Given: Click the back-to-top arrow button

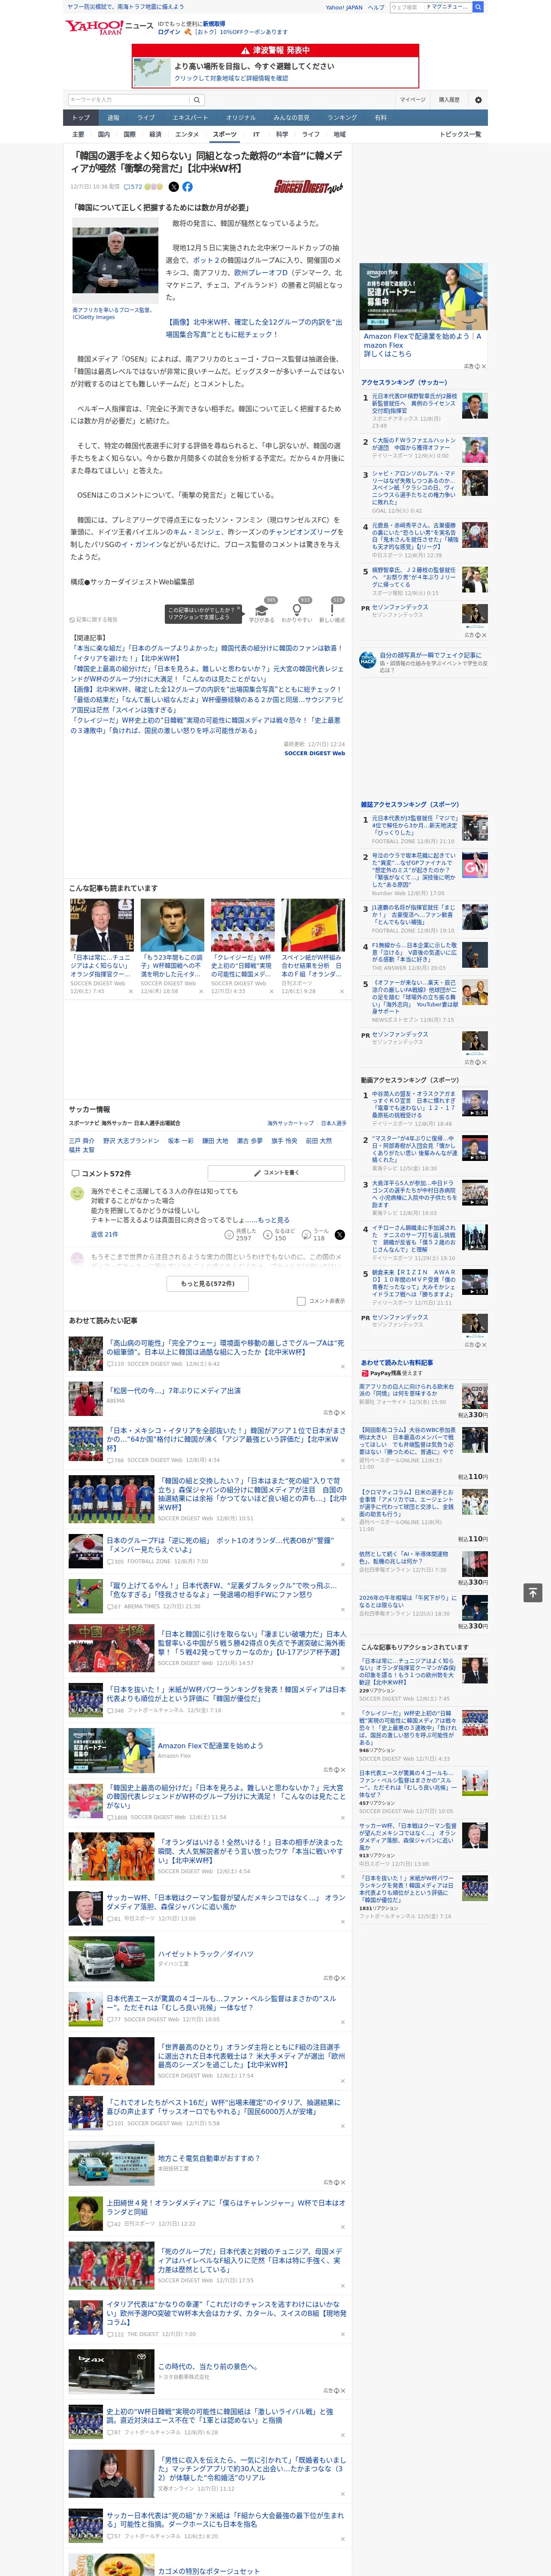Looking at the screenshot, I should click(x=533, y=1592).
